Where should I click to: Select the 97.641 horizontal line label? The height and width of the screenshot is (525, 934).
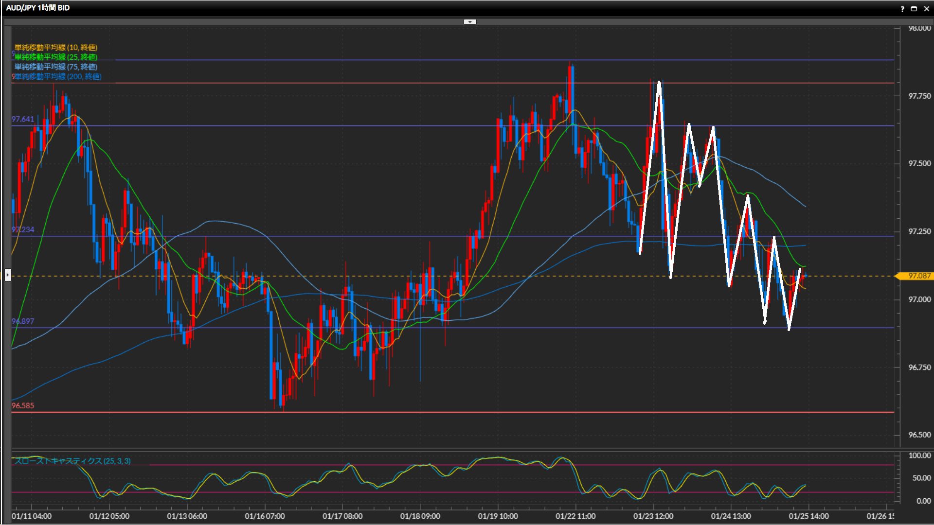(23, 119)
